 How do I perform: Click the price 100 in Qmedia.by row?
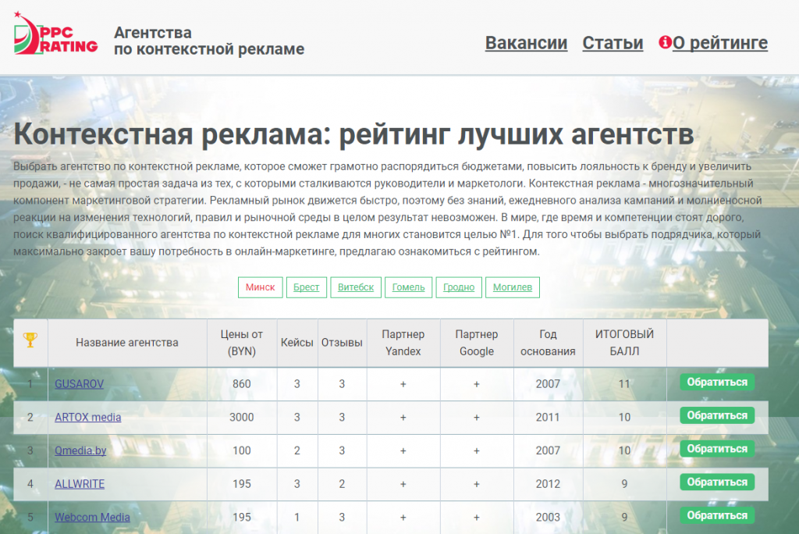242,451
